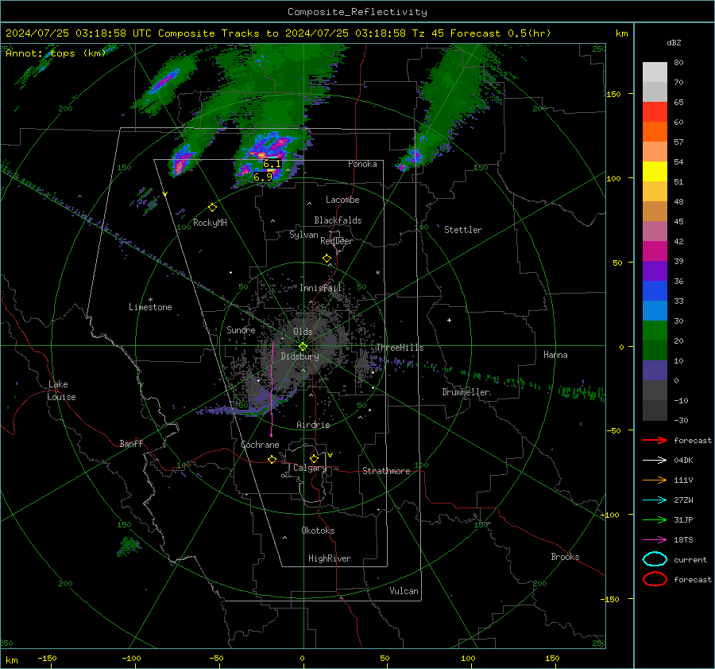
Task: Click the RedDeer city label
Action: 337,241
